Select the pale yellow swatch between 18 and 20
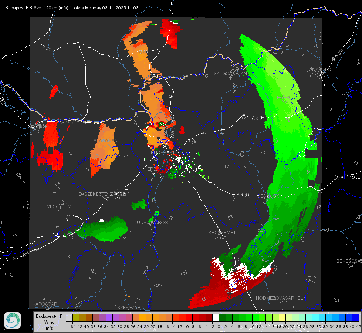This screenshot has height=333, width=362. click(283, 318)
